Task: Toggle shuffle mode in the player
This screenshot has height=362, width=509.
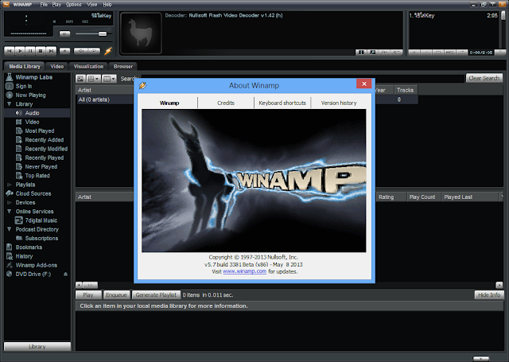Action: coord(80,51)
